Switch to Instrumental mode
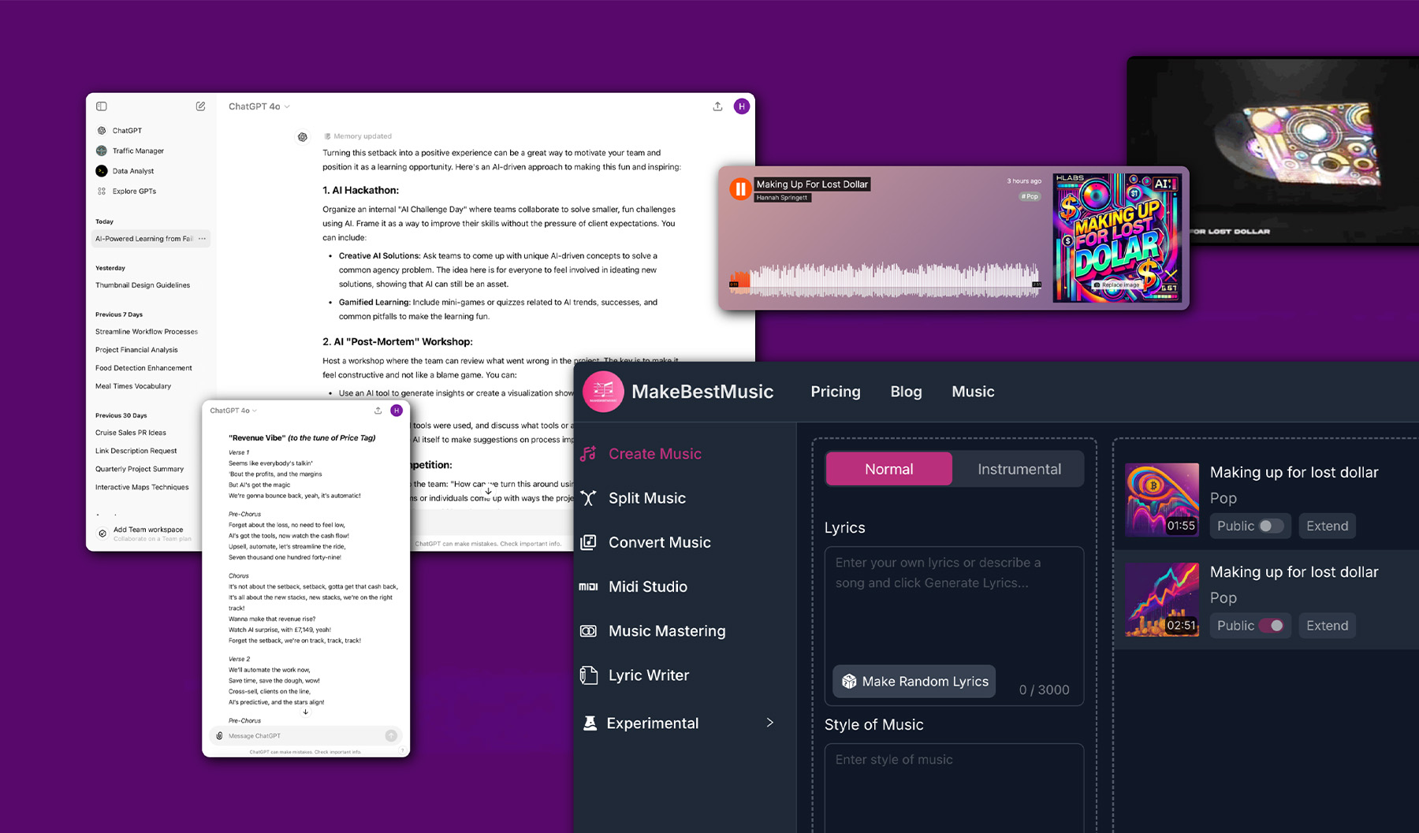 coord(1019,468)
